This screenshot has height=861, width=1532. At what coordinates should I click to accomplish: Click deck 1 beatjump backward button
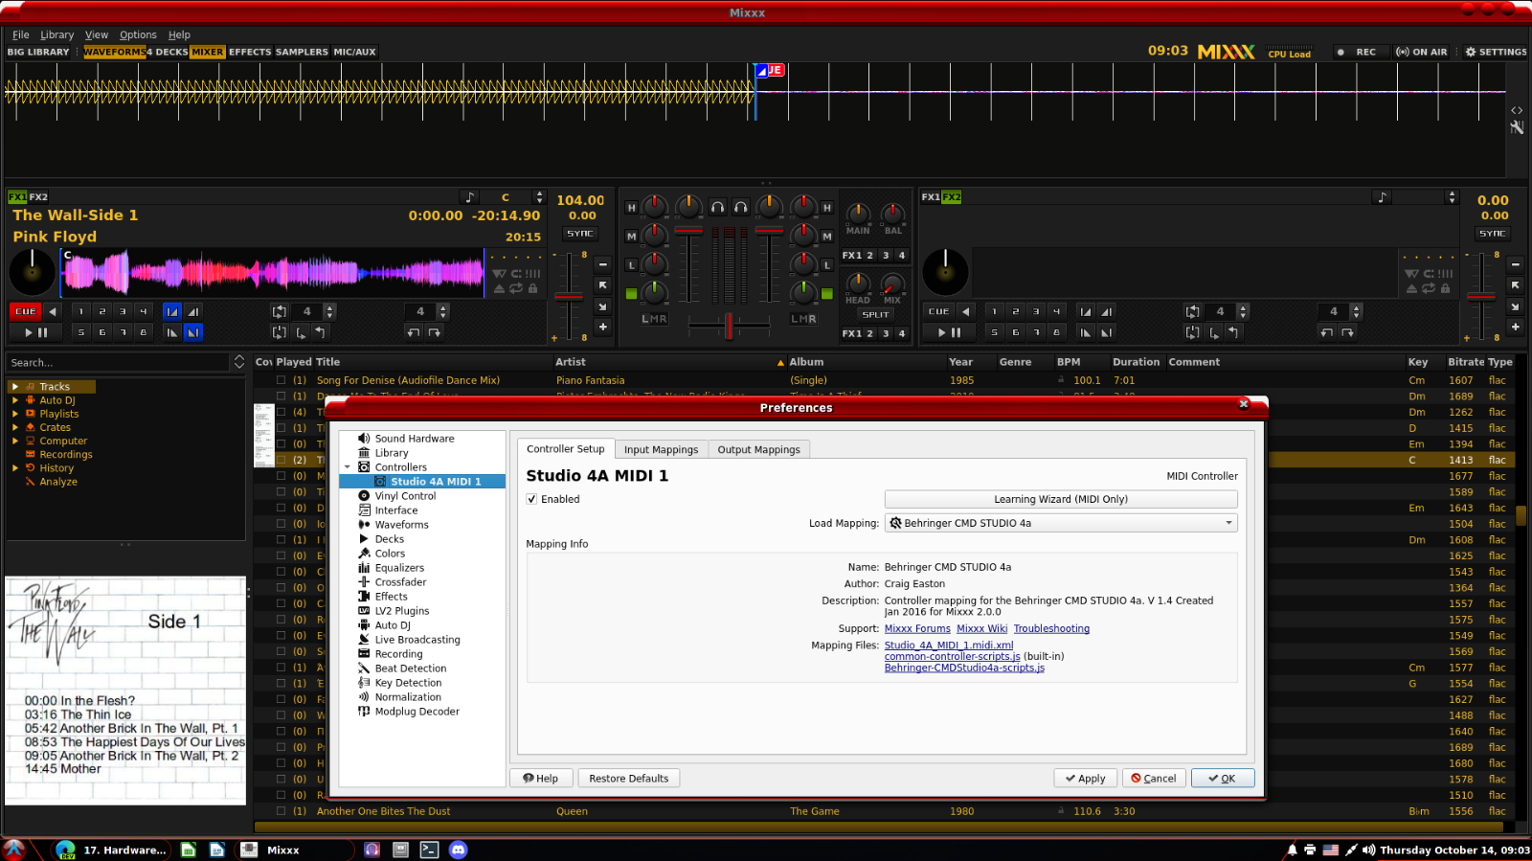point(414,332)
